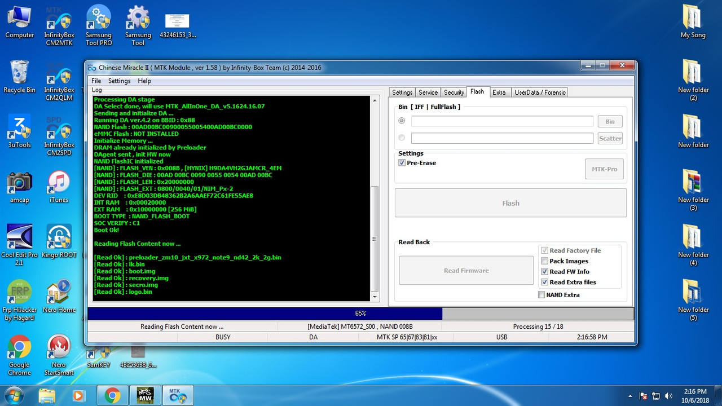Image resolution: width=722 pixels, height=406 pixels.
Task: Open Chrome from the taskbar
Action: click(x=112, y=396)
